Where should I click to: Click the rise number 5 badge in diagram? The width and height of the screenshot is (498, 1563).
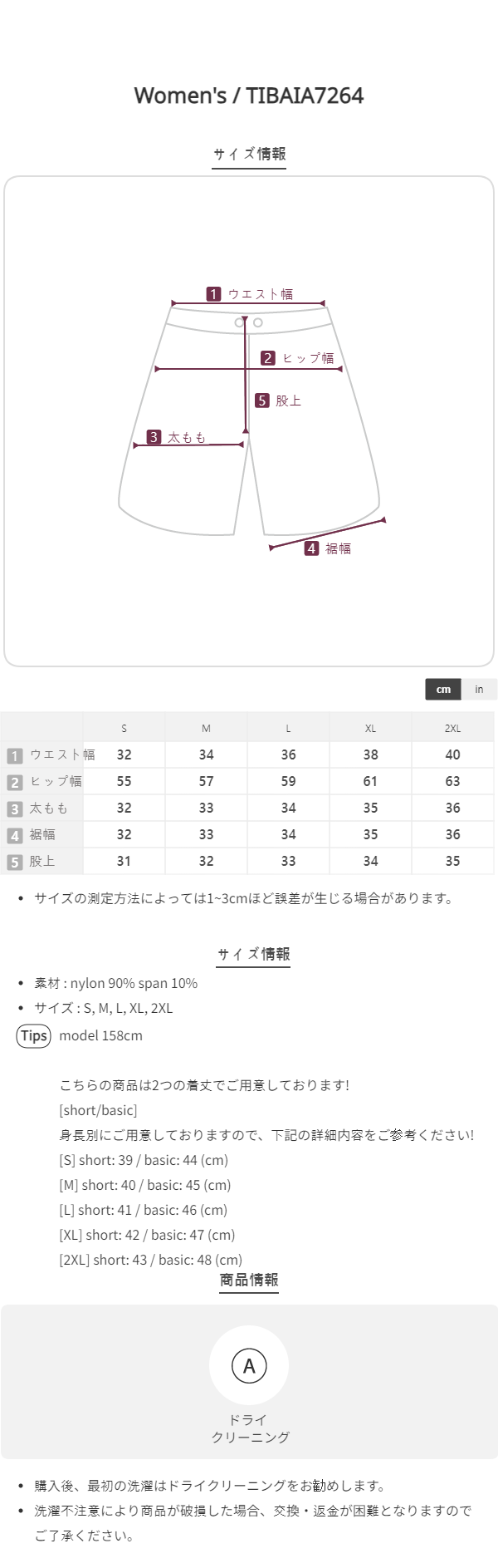[x=262, y=401]
